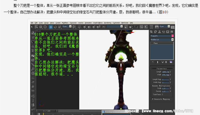Open the Material Editor icon

(x=151, y=27)
